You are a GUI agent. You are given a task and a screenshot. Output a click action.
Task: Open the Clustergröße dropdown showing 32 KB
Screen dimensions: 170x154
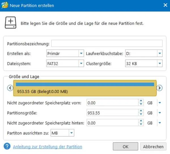pyautogui.click(x=160, y=63)
